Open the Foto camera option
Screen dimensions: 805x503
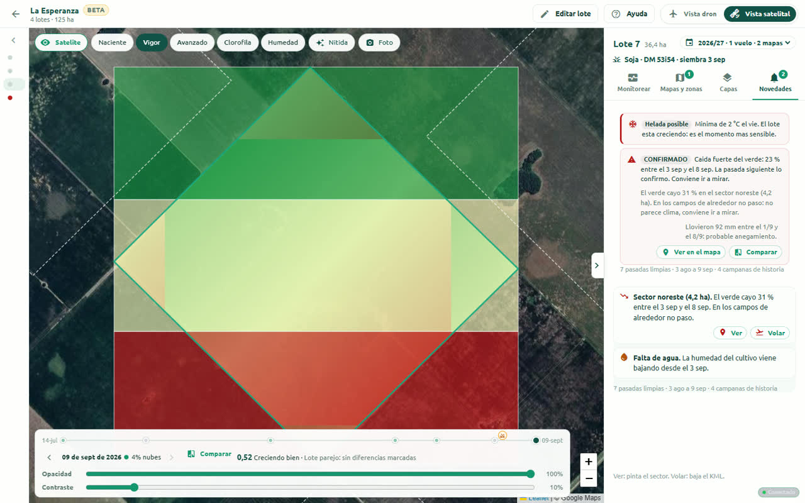click(x=379, y=42)
